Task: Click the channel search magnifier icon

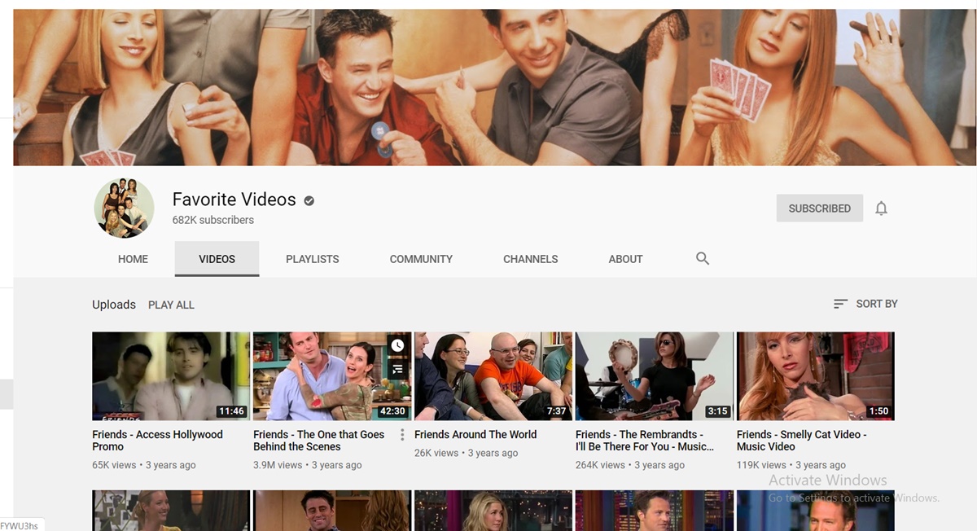Action: click(703, 259)
